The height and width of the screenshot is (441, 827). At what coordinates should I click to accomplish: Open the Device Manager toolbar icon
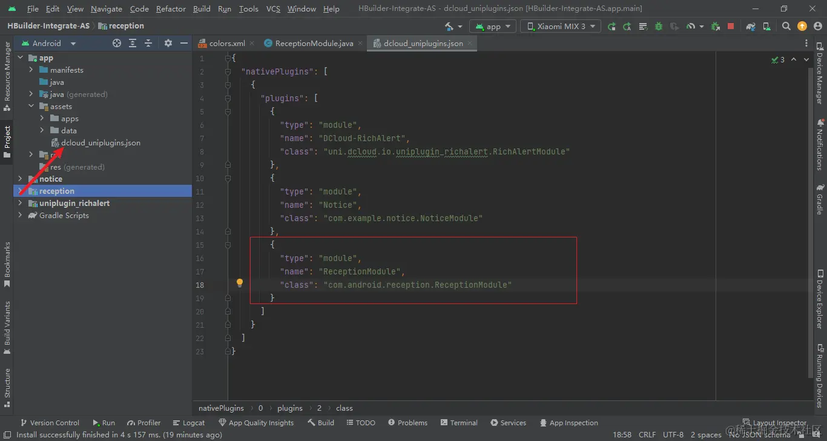[x=767, y=26]
